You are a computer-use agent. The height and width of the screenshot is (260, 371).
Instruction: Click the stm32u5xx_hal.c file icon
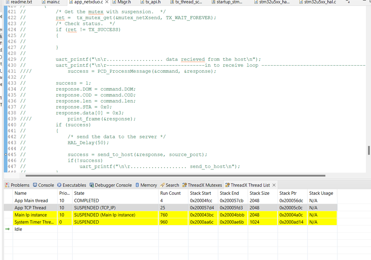tap(301, 2)
